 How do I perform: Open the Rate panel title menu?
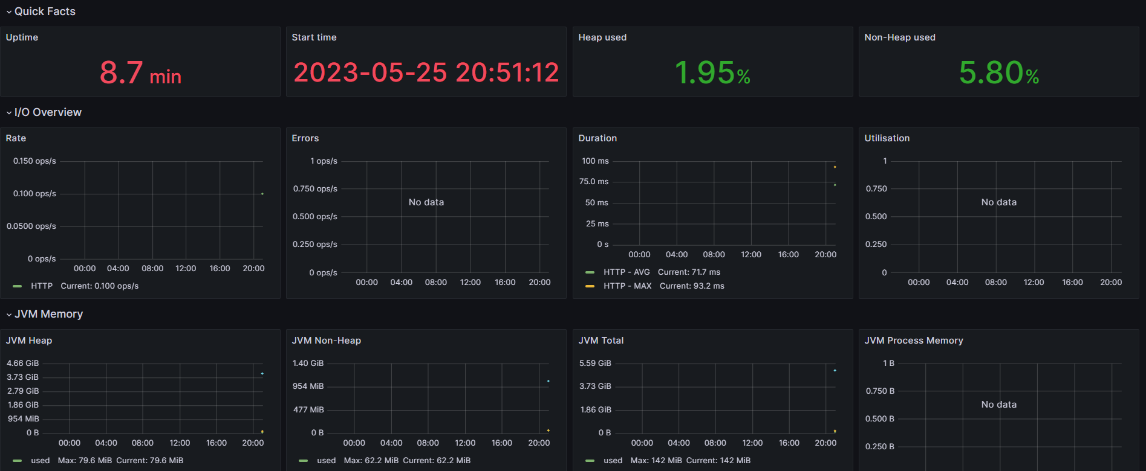(x=16, y=138)
